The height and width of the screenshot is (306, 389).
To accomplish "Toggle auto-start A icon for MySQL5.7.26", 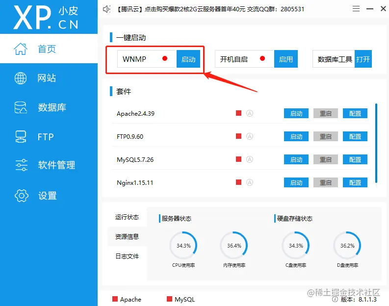I will pos(250,159).
